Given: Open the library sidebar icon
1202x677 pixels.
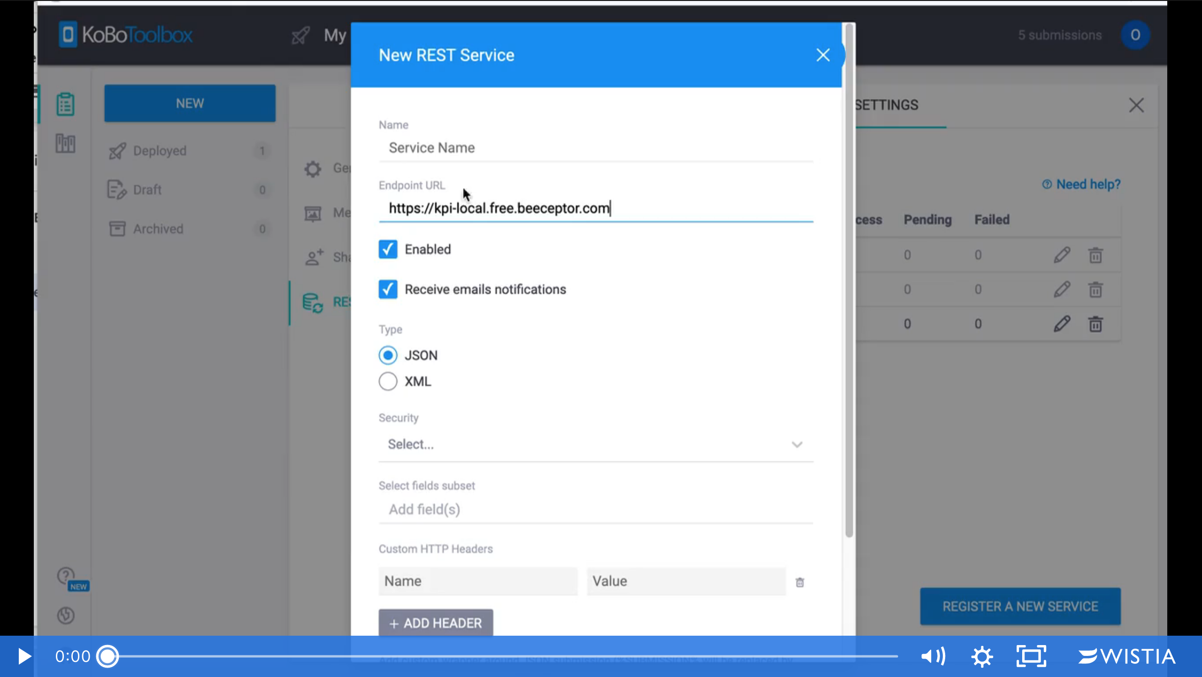Looking at the screenshot, I should [65, 143].
